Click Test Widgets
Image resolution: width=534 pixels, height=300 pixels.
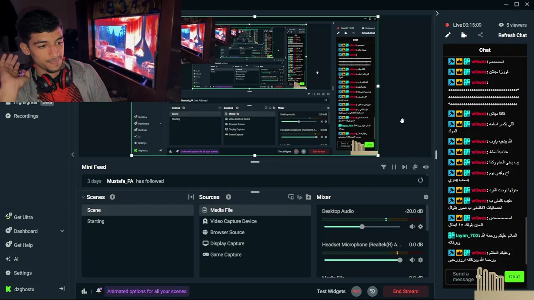point(331,291)
